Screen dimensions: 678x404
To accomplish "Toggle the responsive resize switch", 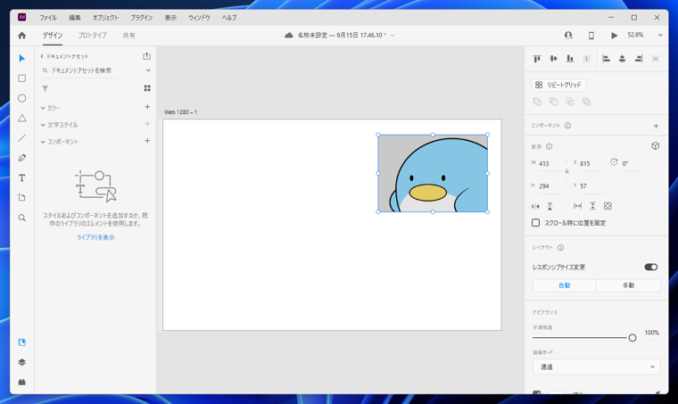I will tap(650, 267).
